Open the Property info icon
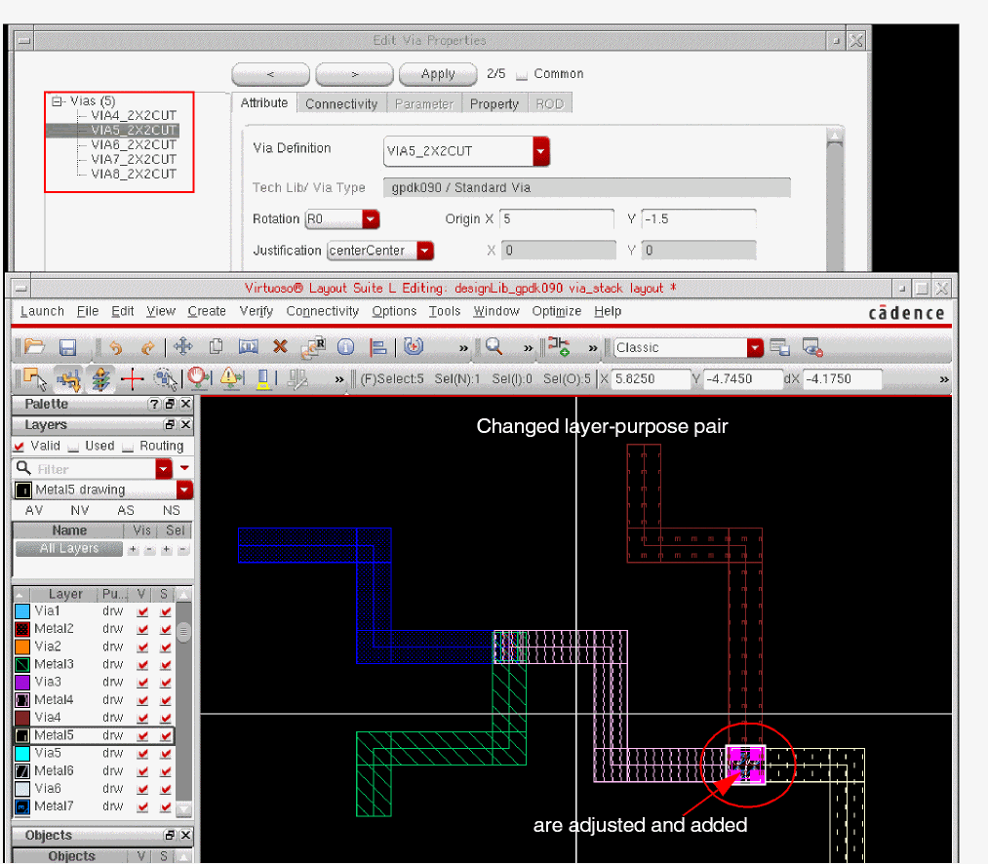The width and height of the screenshot is (988, 864). click(x=345, y=347)
